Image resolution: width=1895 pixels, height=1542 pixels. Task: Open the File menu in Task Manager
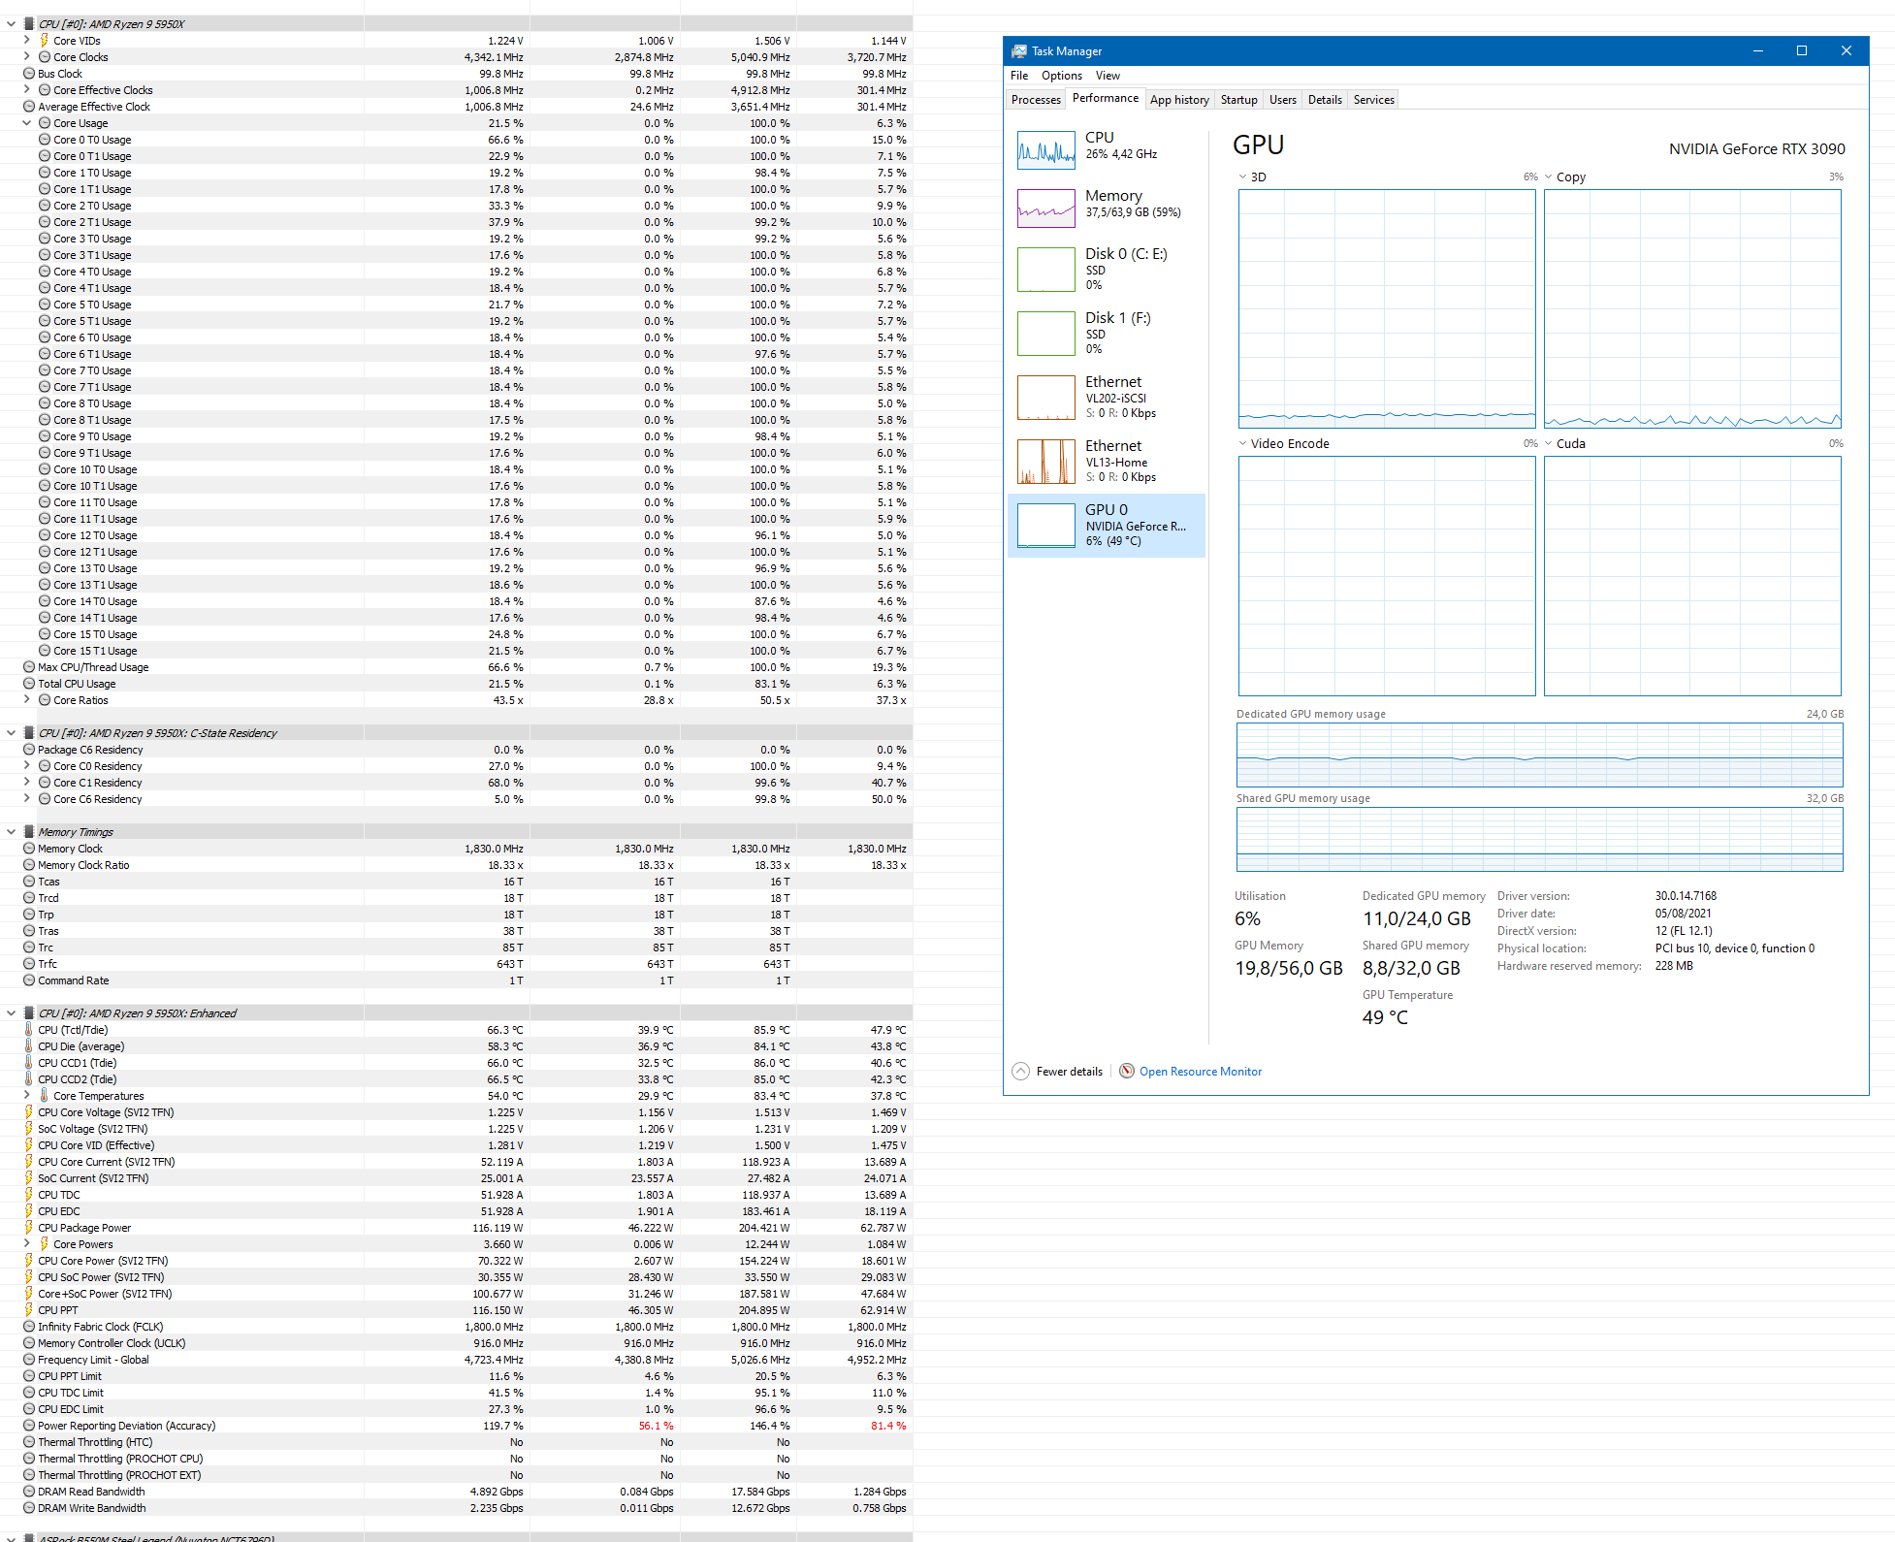pos(1019,76)
